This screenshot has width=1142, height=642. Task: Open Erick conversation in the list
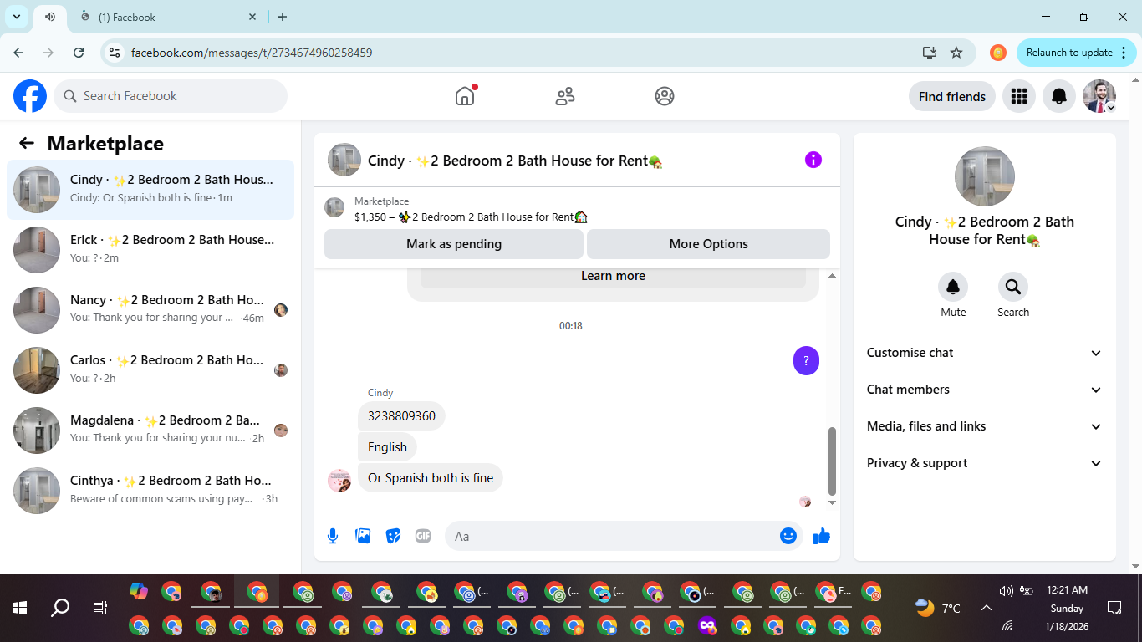[x=150, y=250]
